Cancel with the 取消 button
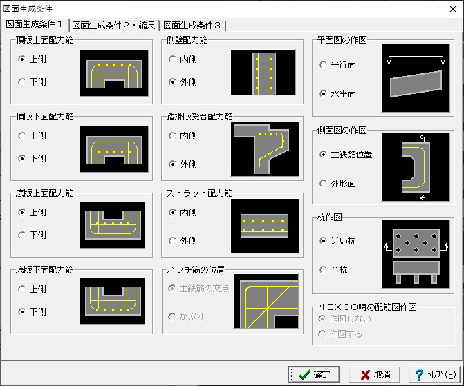Screen dimensions: 464x386 click(x=375, y=375)
